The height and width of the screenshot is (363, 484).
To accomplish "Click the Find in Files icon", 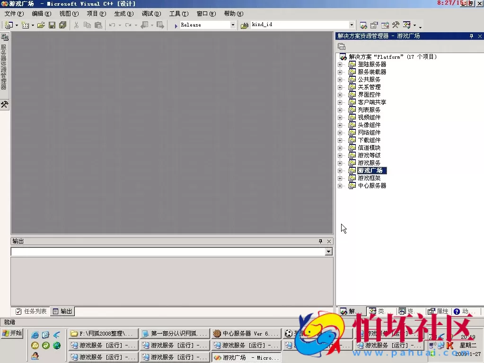I will (245, 25).
